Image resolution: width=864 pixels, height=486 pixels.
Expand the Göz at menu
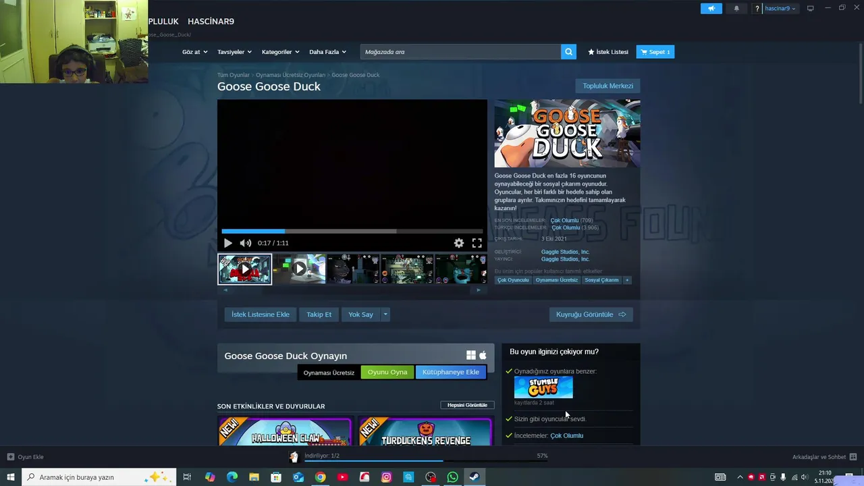(194, 52)
